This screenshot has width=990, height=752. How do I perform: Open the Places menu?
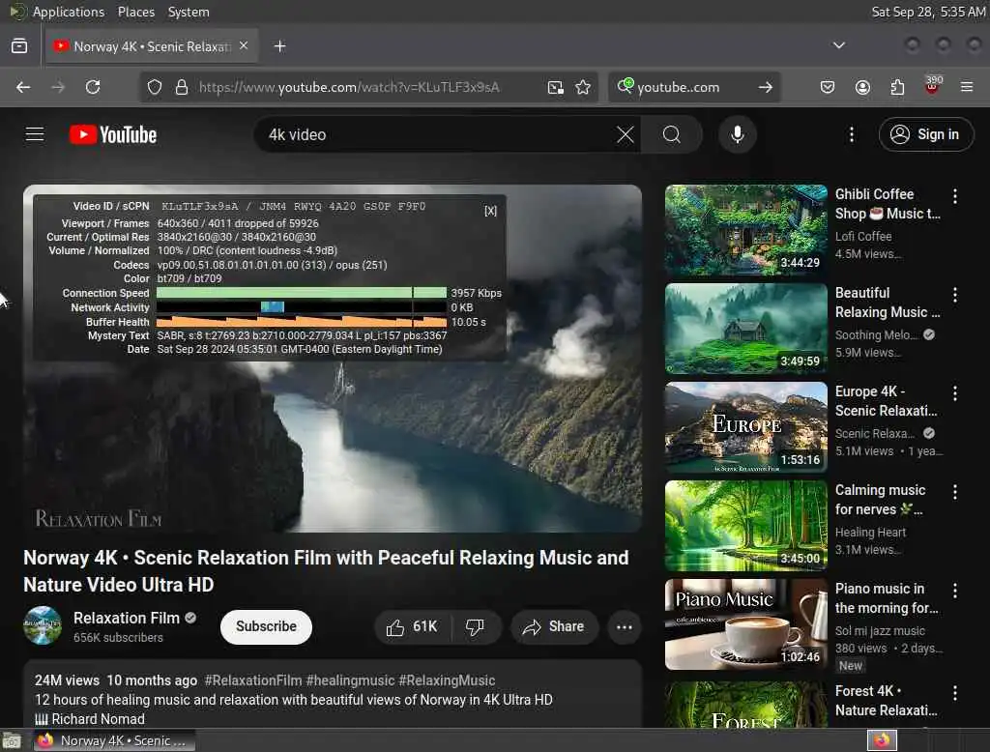tap(135, 12)
